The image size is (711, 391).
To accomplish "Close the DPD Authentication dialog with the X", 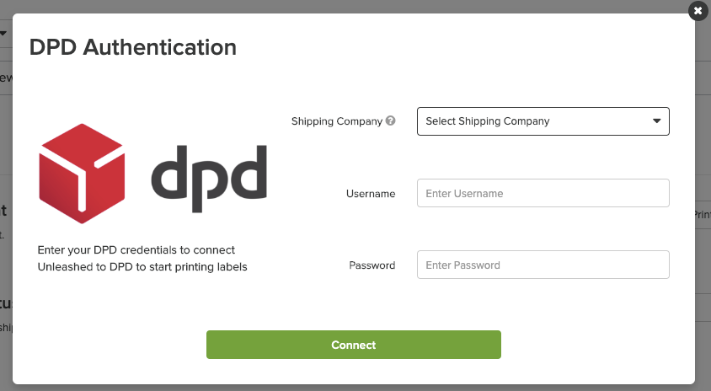I will click(x=698, y=12).
